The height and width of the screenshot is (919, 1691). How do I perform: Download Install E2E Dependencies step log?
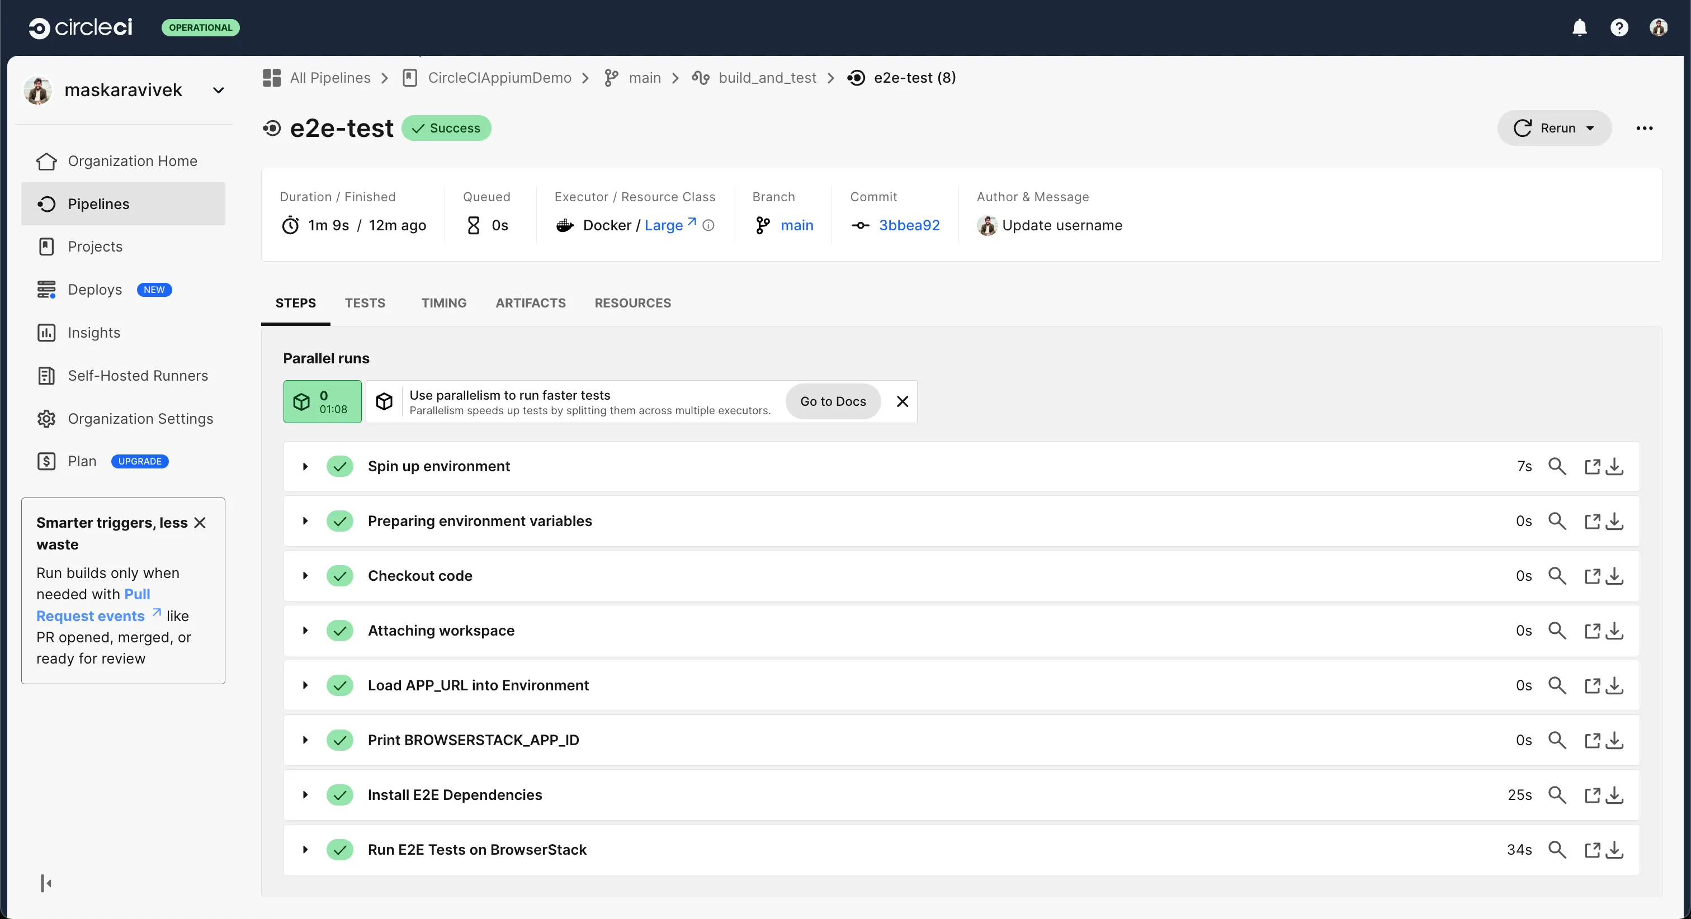pos(1615,795)
